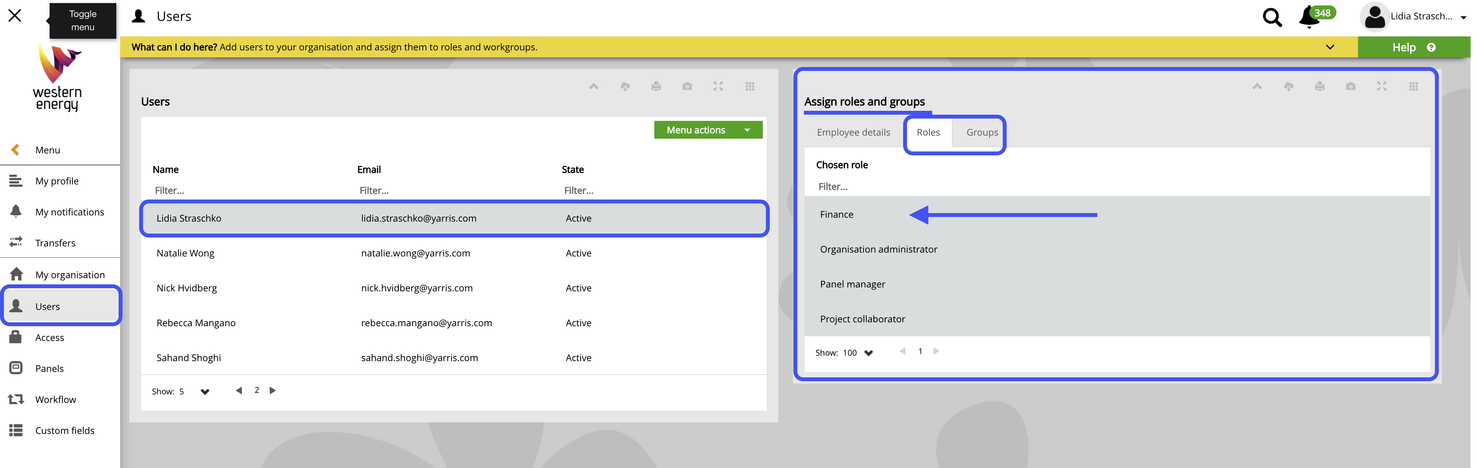This screenshot has height=468, width=1476.
Task: Click the State column header
Action: (x=572, y=170)
